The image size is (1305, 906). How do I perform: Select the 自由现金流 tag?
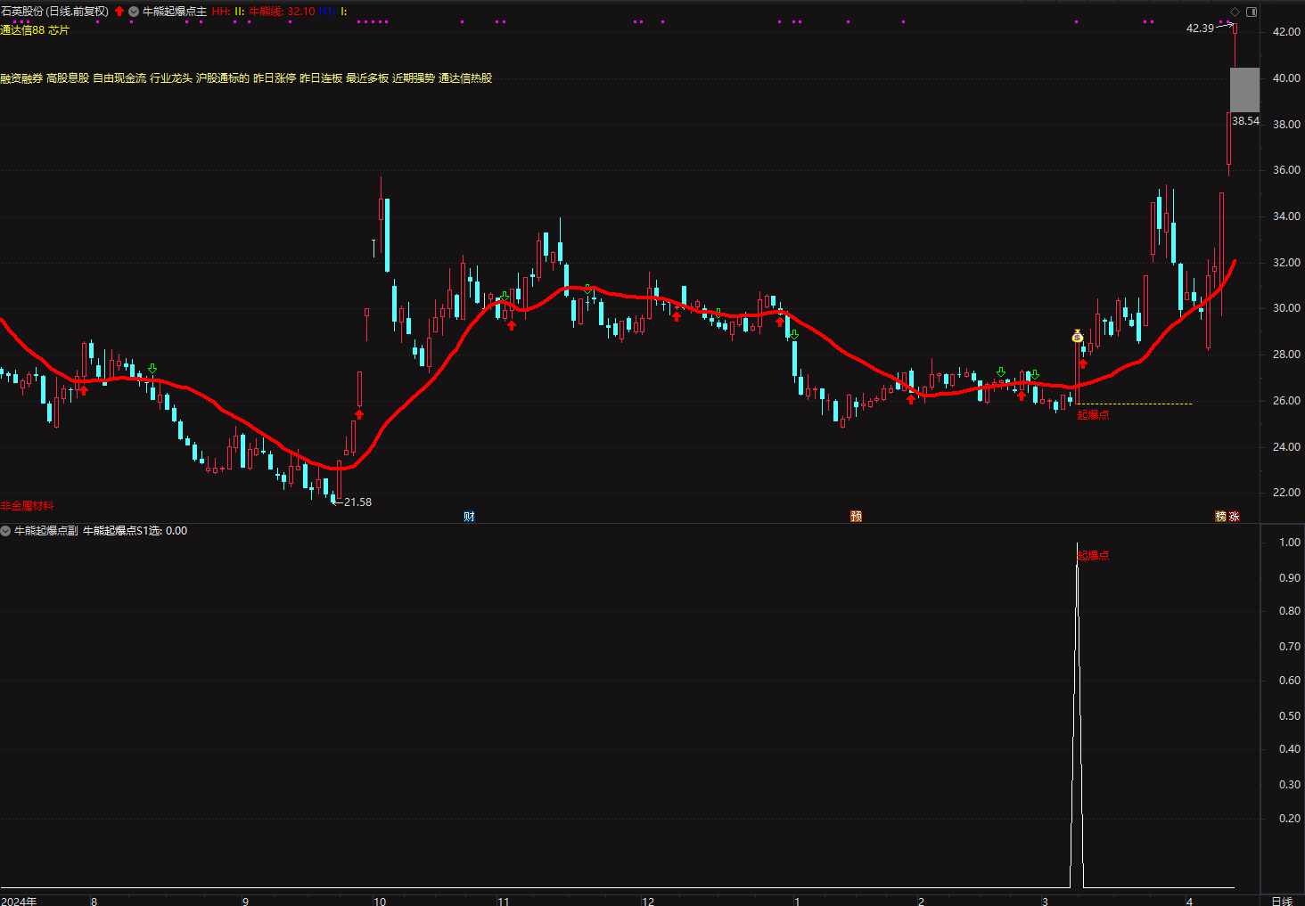119,78
